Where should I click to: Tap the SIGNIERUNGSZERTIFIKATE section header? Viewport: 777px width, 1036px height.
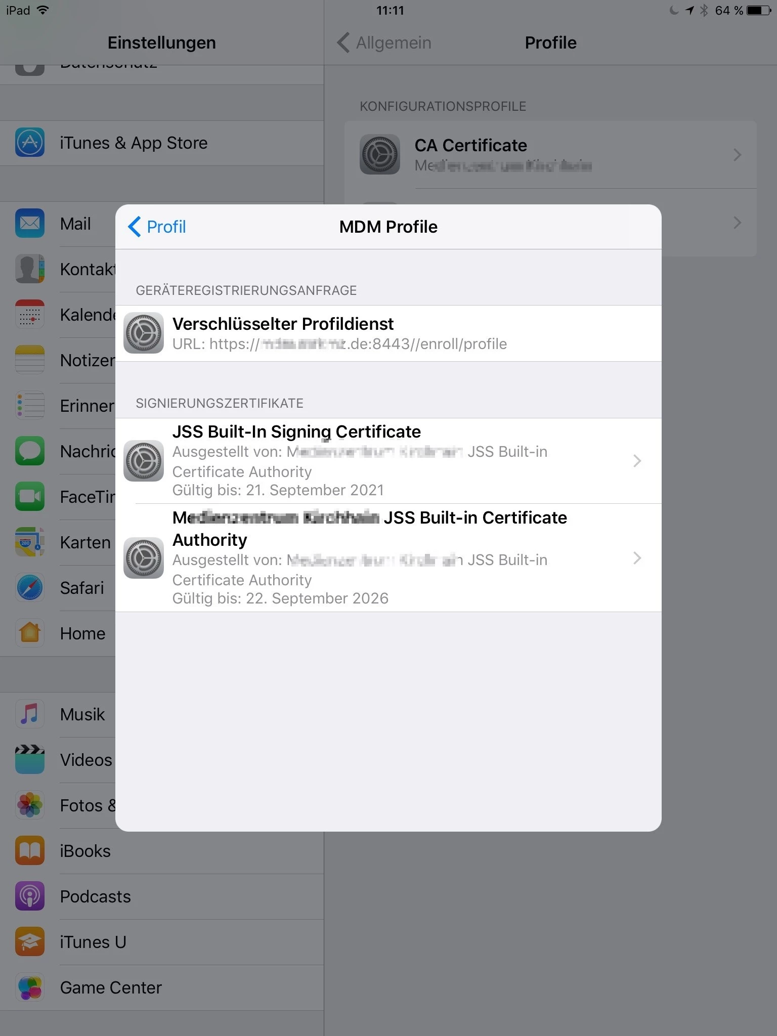[x=220, y=403]
